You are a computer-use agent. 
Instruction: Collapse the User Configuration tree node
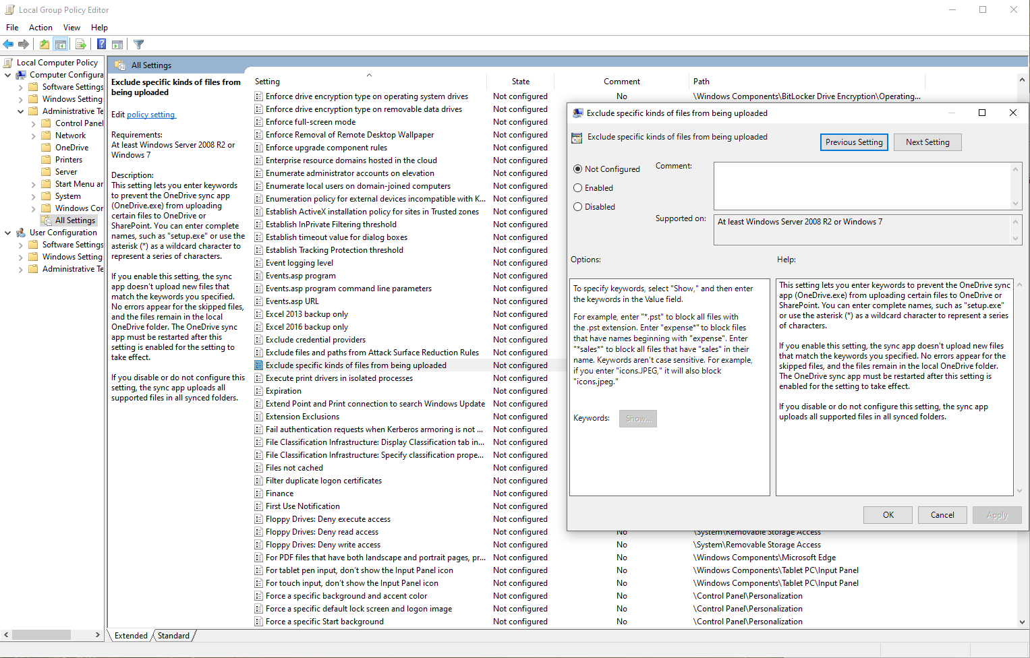click(8, 233)
